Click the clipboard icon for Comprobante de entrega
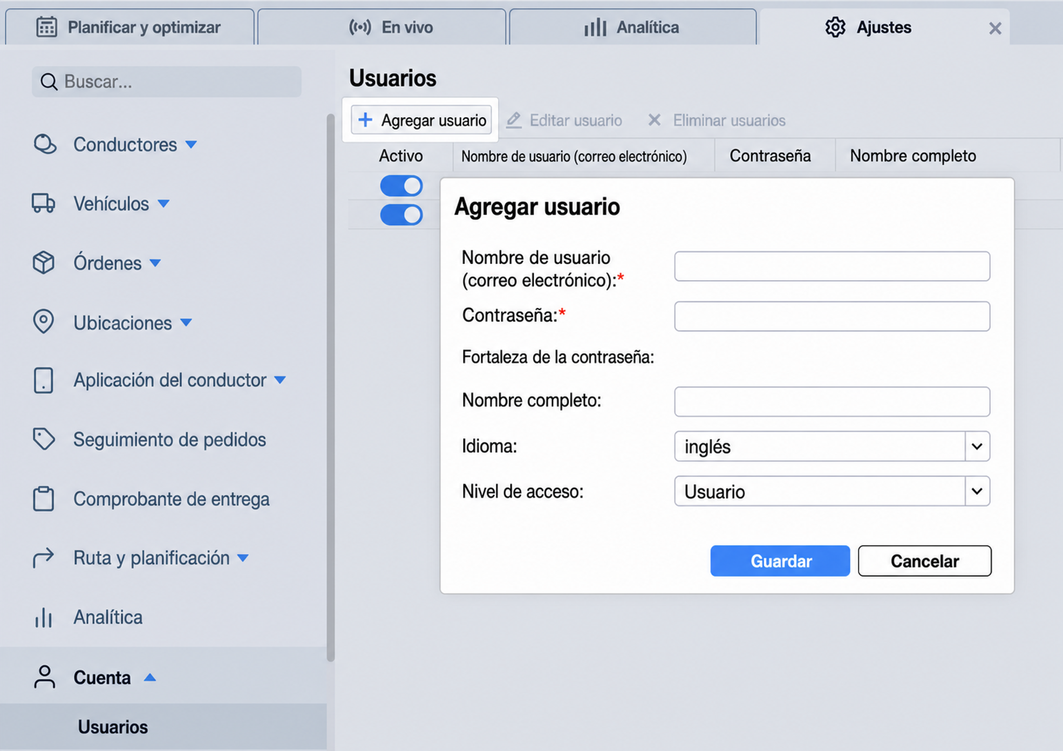The width and height of the screenshot is (1063, 751). pos(43,499)
